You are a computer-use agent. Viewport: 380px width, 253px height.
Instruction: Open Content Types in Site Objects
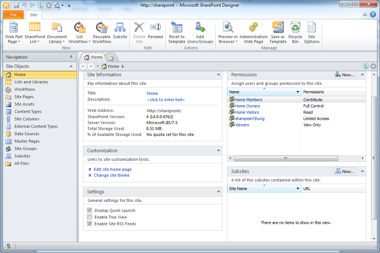click(40, 111)
